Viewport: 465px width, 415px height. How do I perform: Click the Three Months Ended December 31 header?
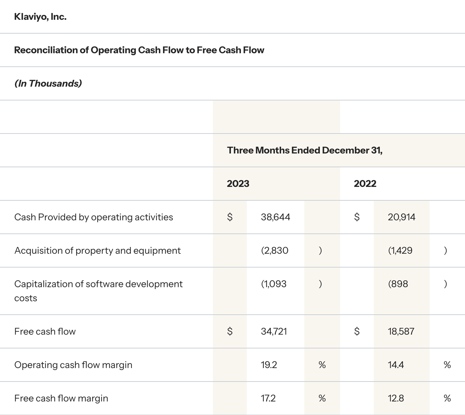click(305, 150)
